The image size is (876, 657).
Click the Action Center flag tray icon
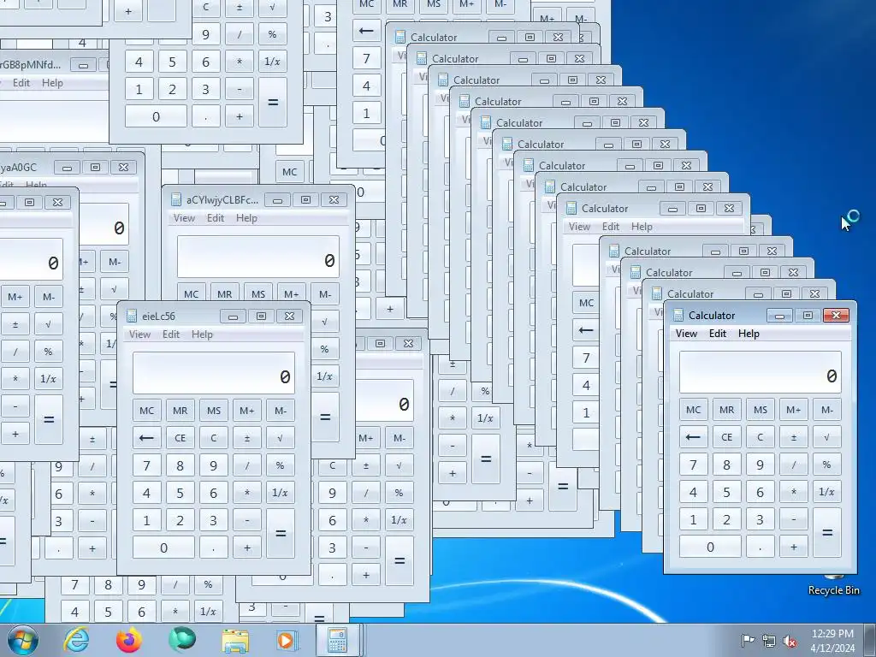pyautogui.click(x=748, y=640)
